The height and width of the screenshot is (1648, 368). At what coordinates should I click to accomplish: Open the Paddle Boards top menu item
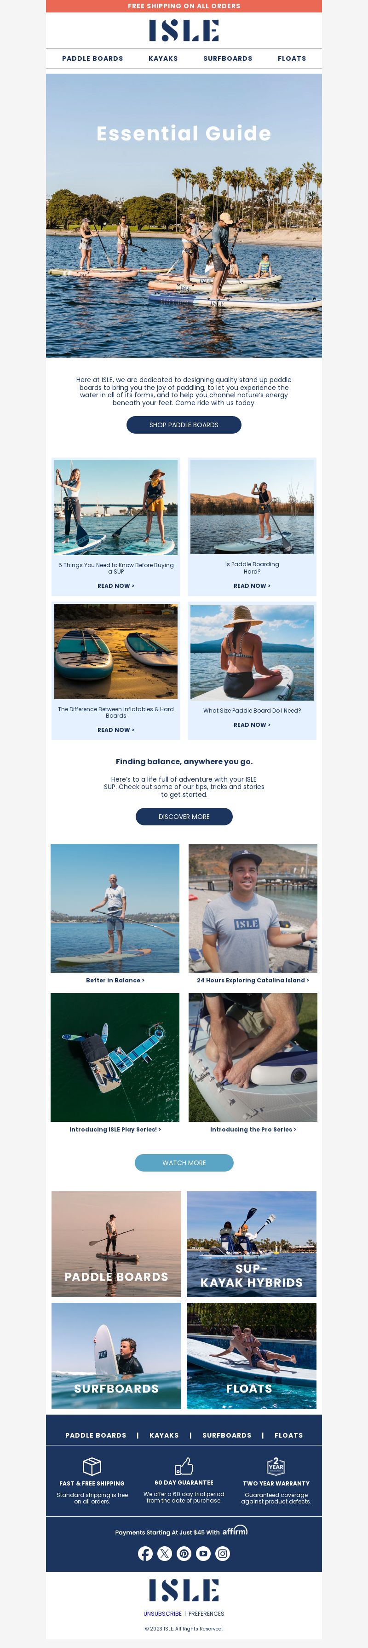click(x=92, y=58)
